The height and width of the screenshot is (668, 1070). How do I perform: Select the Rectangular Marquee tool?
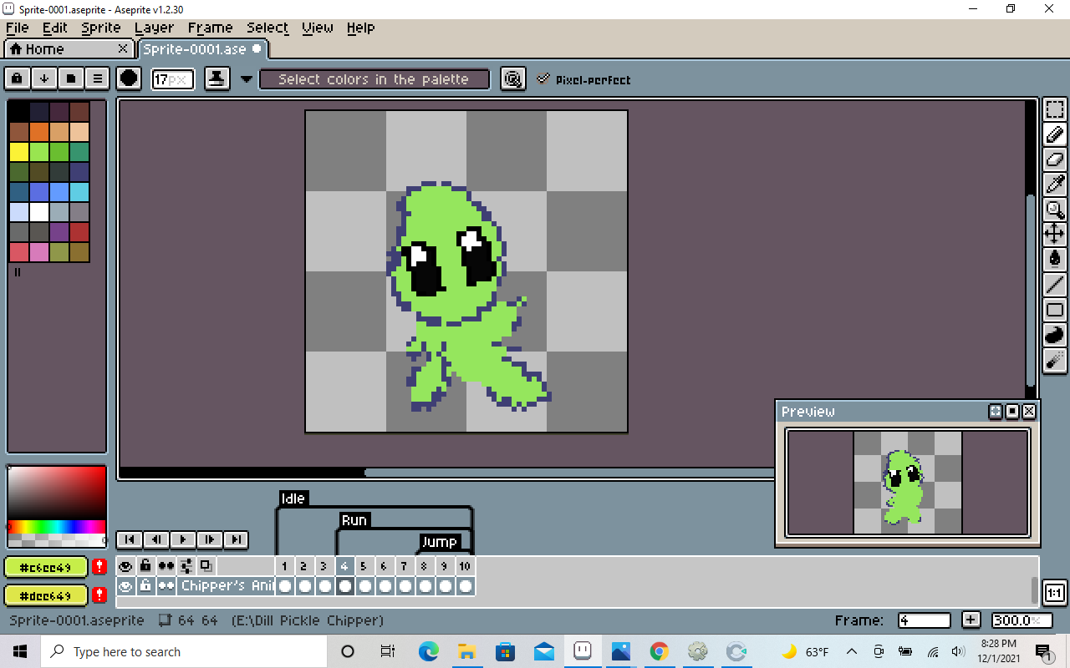1054,109
